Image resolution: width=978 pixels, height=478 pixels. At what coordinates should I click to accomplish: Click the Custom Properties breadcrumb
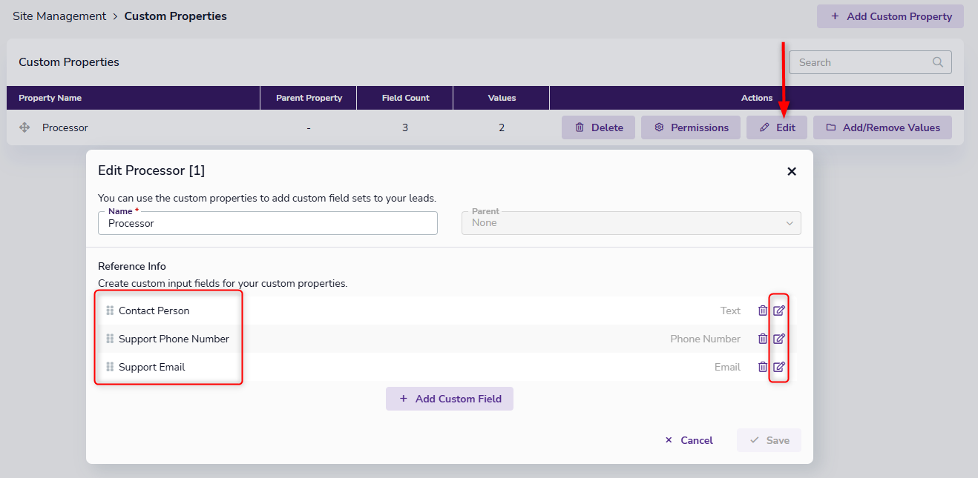176,16
